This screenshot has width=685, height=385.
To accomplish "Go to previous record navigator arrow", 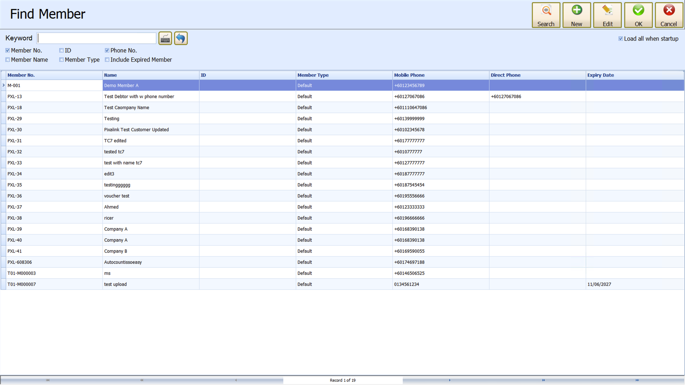I will [x=236, y=380].
